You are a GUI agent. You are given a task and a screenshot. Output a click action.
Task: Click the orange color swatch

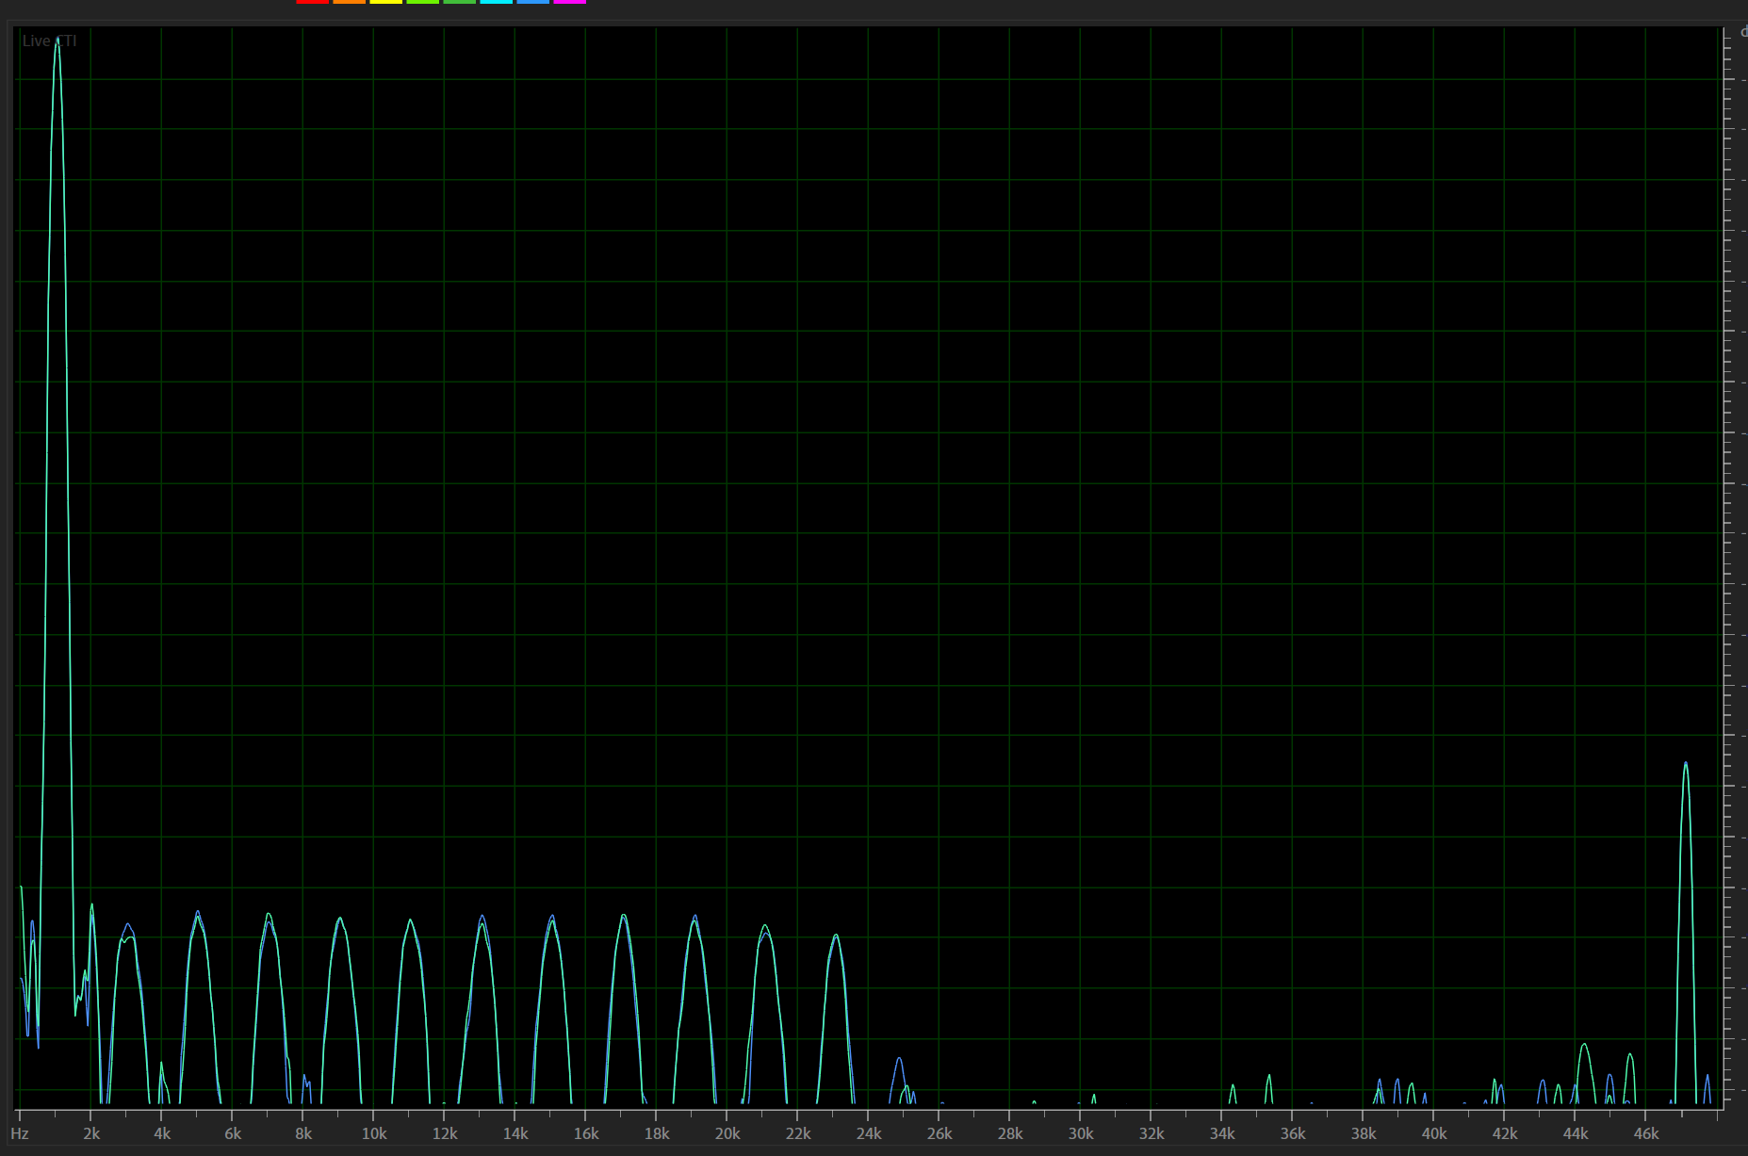coord(350,2)
